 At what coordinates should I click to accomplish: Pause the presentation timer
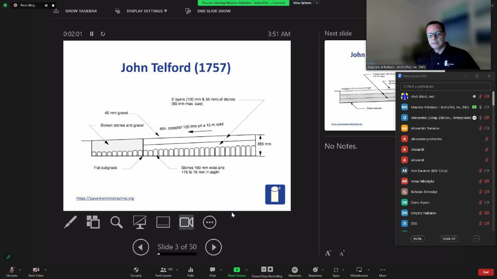92,34
